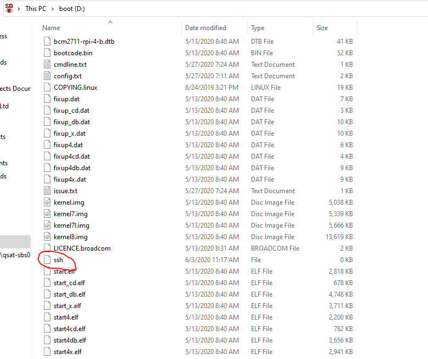Select the config.txt text document icon

pyautogui.click(x=47, y=76)
